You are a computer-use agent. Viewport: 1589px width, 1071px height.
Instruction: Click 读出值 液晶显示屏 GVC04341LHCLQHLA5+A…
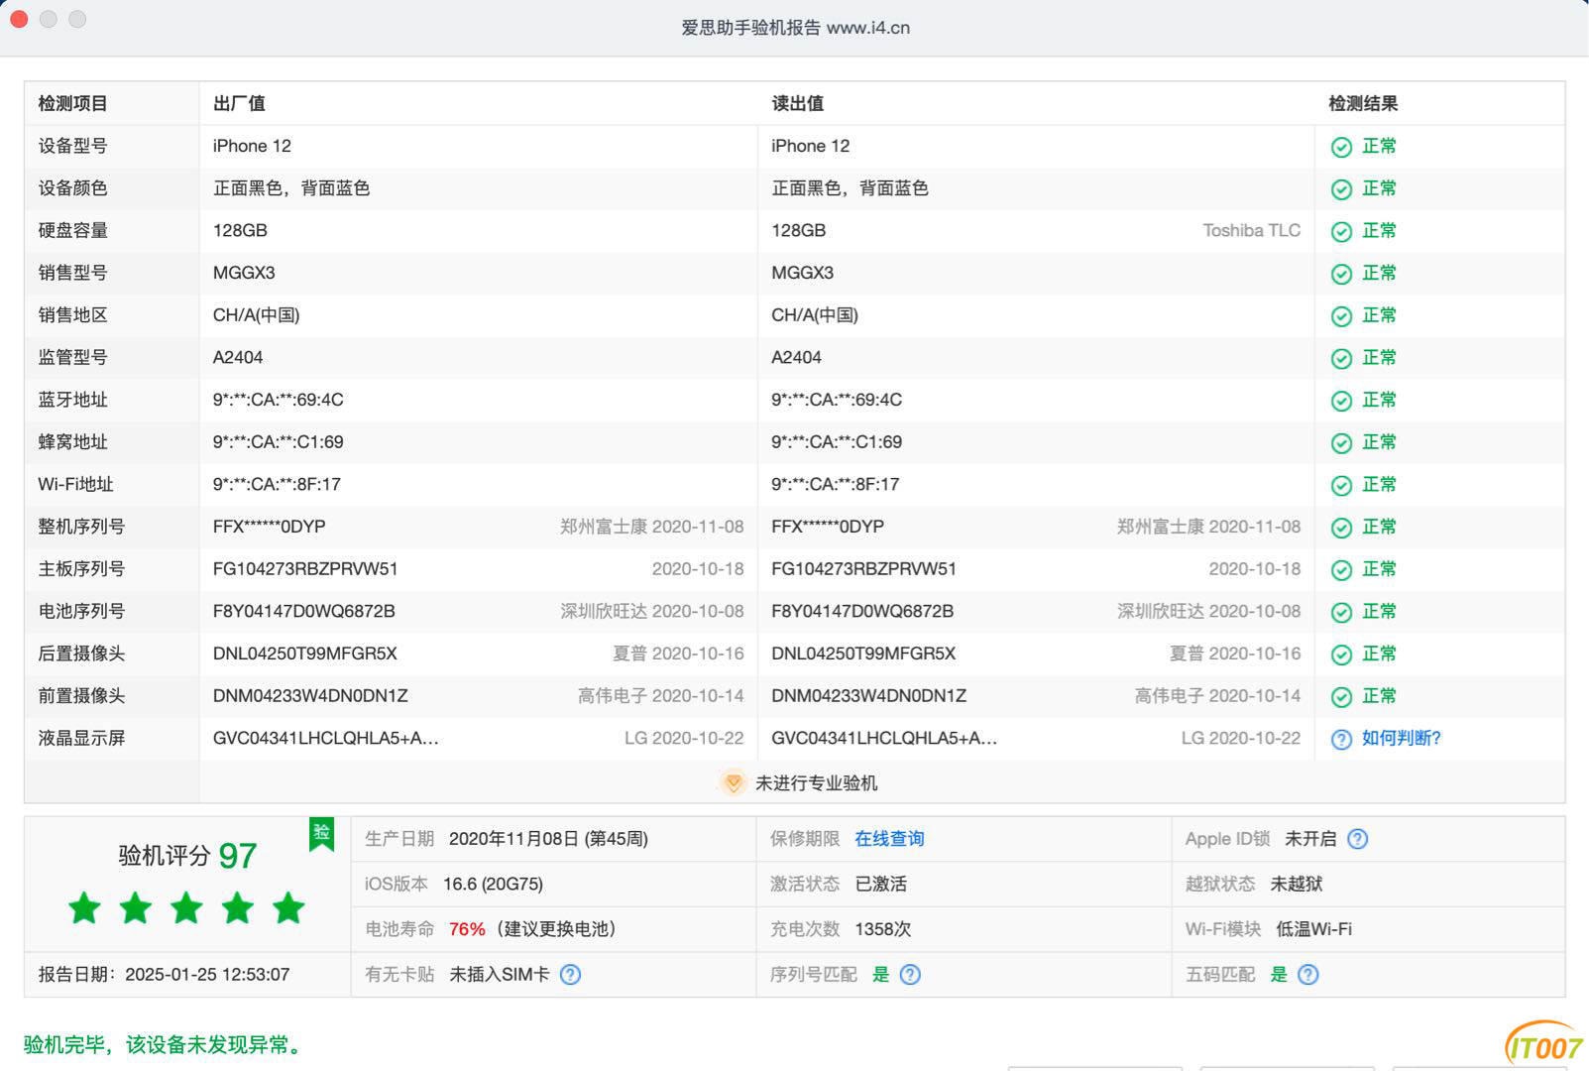pos(884,738)
